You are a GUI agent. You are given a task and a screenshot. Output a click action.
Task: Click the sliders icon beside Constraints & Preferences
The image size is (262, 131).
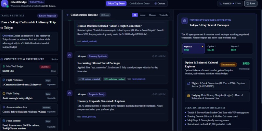point(2,59)
